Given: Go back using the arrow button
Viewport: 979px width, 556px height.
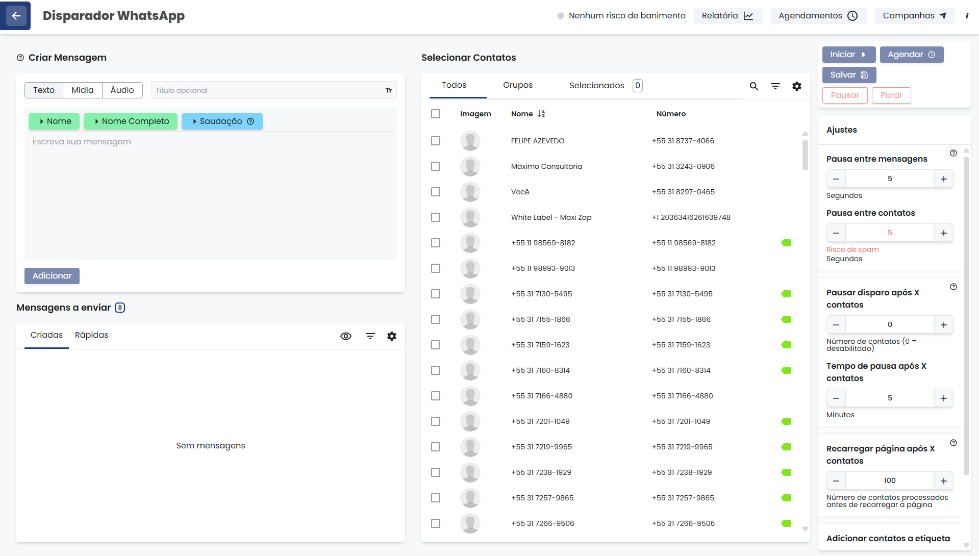Looking at the screenshot, I should pos(16,16).
